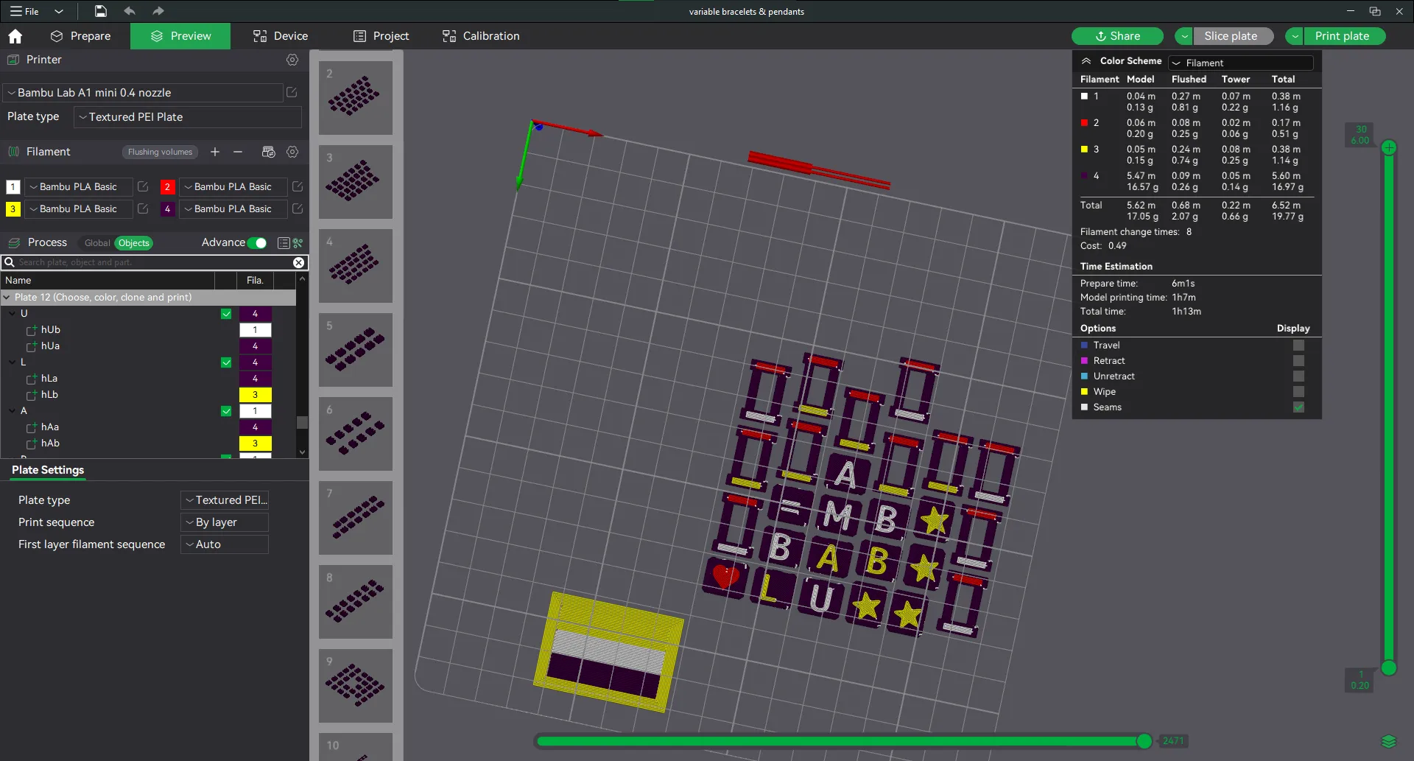Open filament 4 Bambu PLA Basic dropdown
Viewport: 1414px width, 761px height.
coord(233,209)
